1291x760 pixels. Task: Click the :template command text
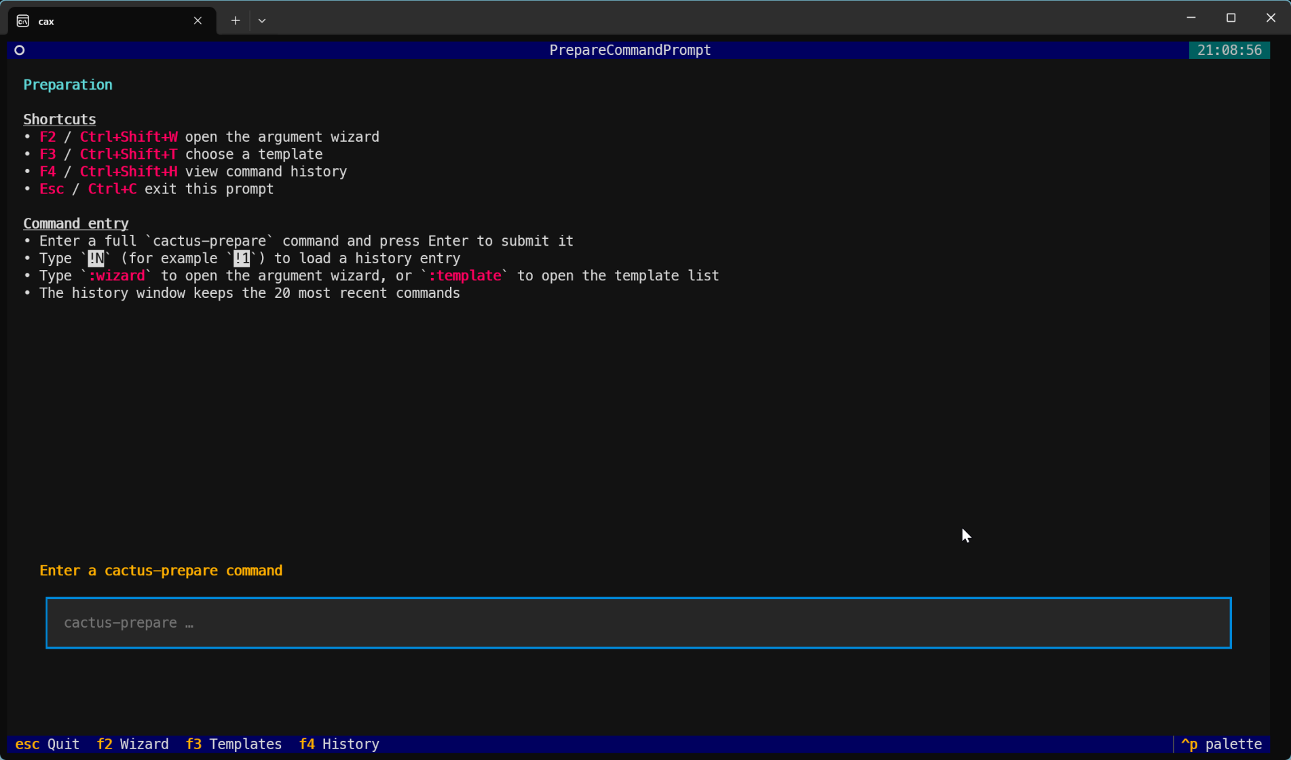[464, 276]
